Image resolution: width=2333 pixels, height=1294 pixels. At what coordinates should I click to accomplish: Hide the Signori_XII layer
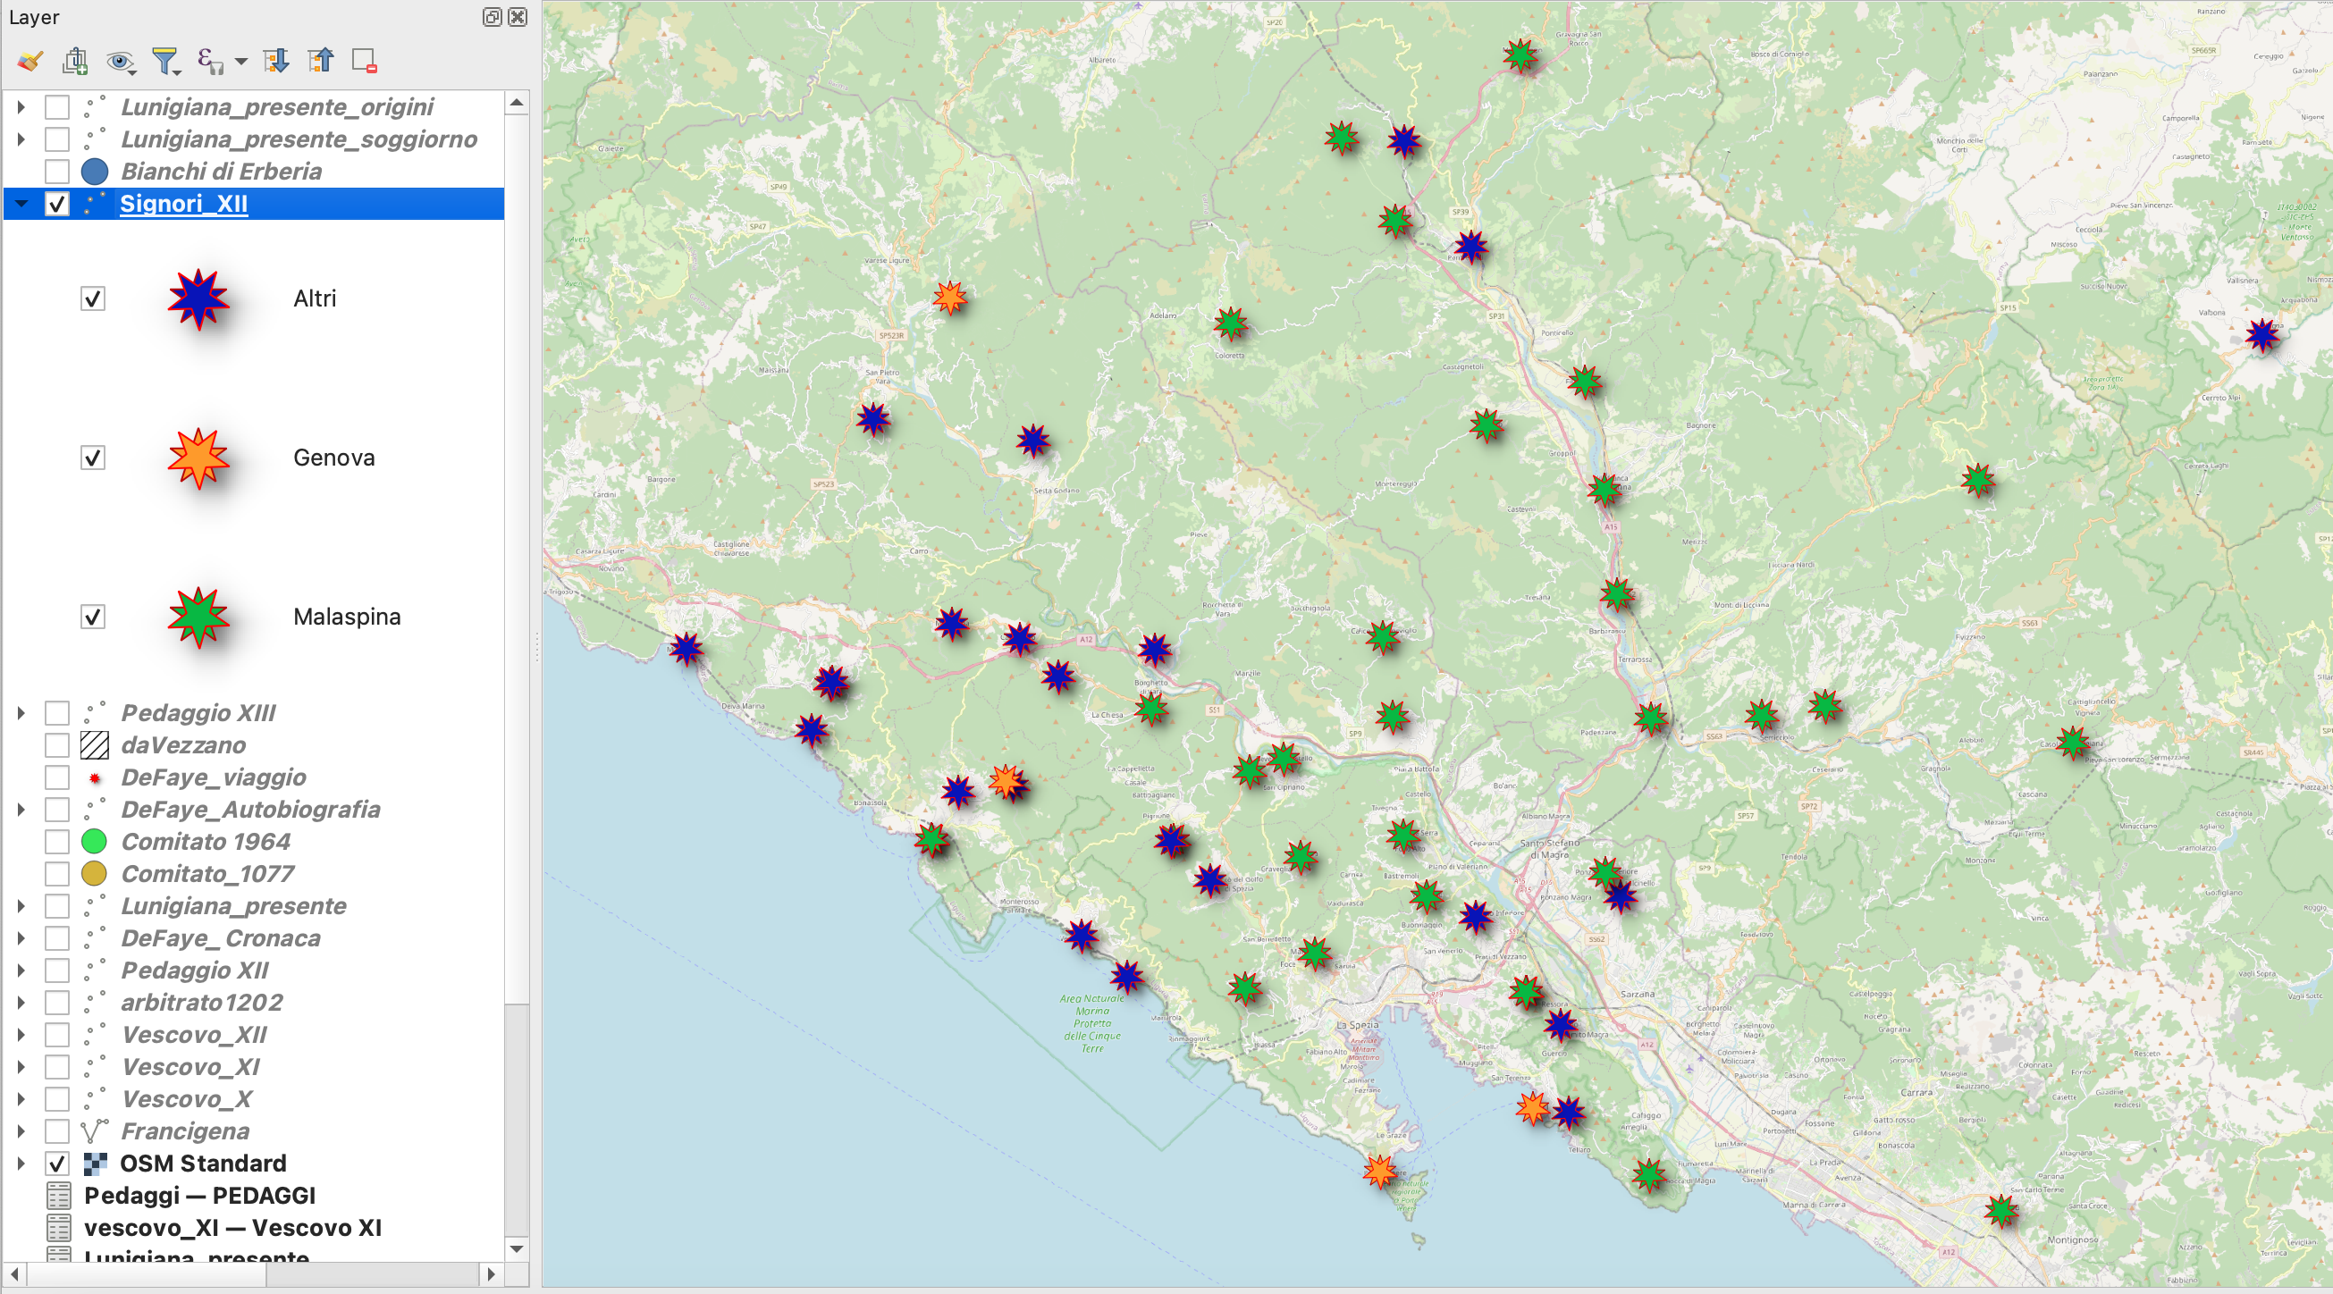point(57,204)
